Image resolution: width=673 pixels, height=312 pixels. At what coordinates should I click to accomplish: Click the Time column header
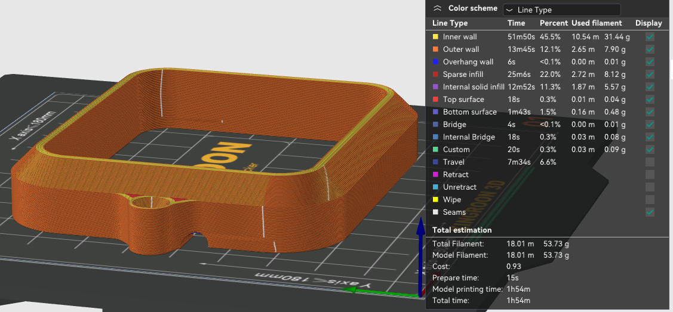(x=516, y=23)
